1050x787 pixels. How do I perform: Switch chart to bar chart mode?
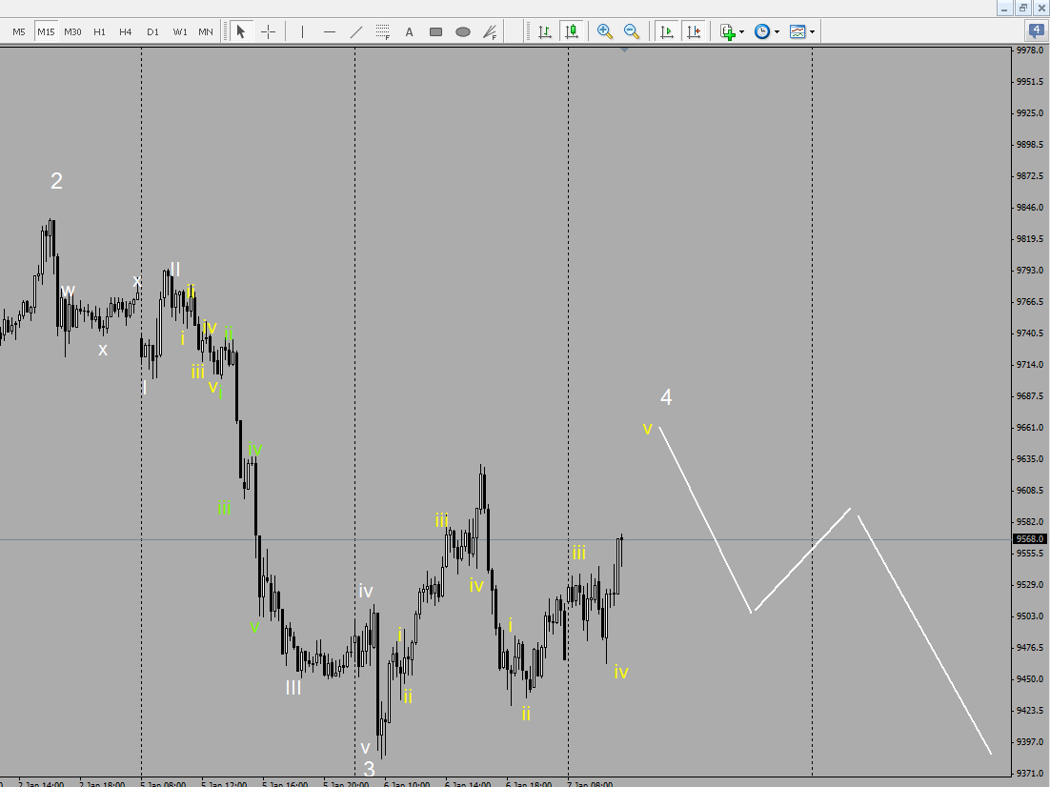(545, 31)
